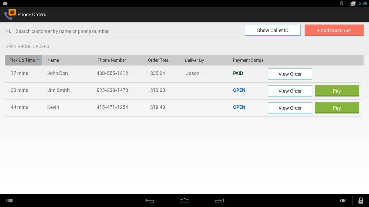Click the Phone Orders title text

(32, 15)
